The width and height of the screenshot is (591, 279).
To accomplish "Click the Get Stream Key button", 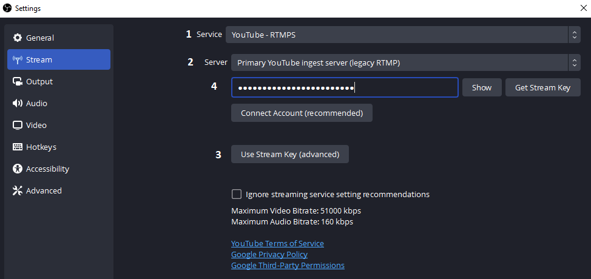I will click(x=542, y=87).
